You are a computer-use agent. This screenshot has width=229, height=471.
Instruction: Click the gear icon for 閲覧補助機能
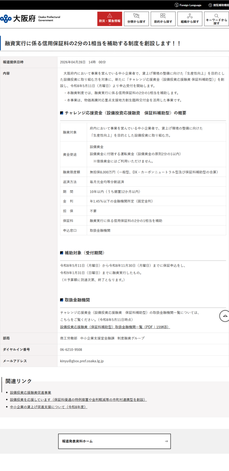point(210,5)
